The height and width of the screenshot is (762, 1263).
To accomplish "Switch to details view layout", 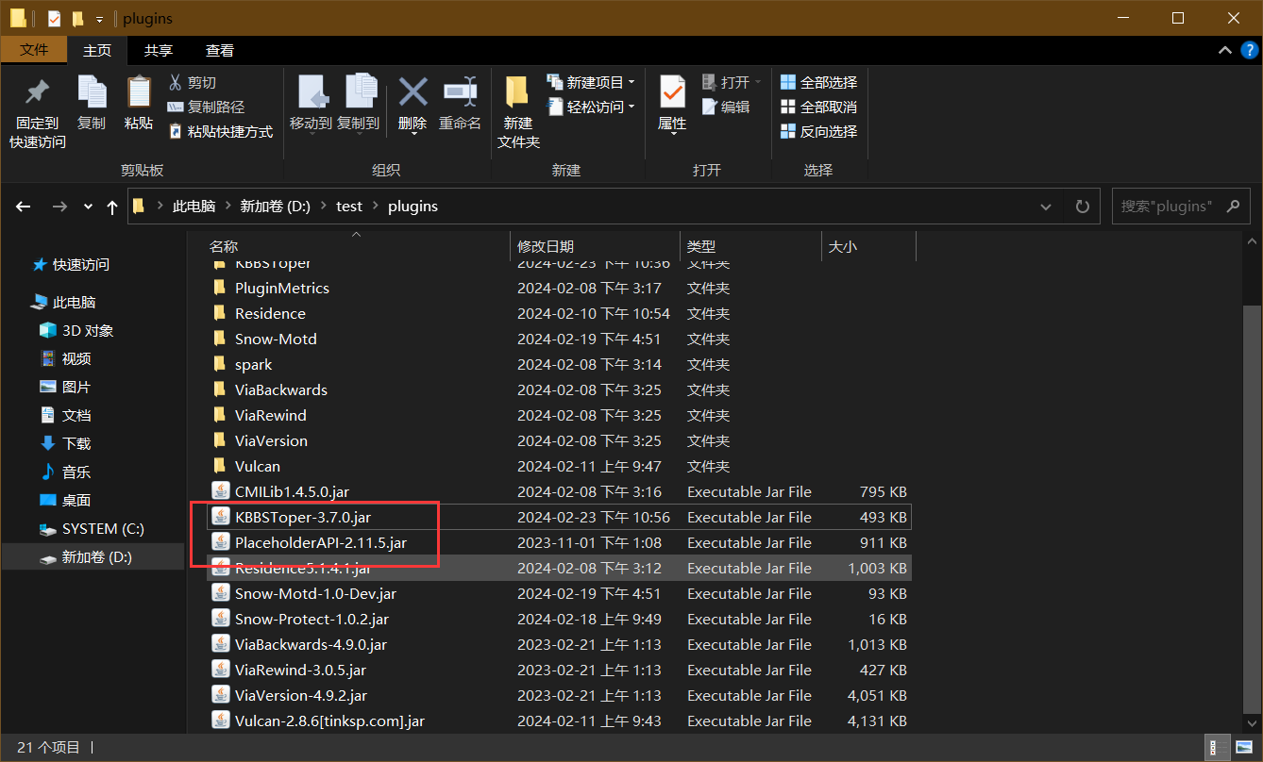I will point(1216,748).
